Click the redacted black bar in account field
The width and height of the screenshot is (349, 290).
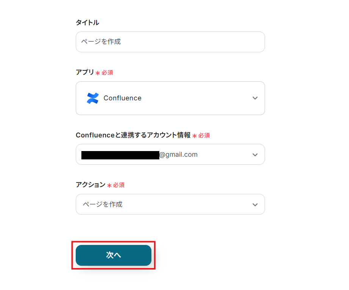(x=120, y=155)
